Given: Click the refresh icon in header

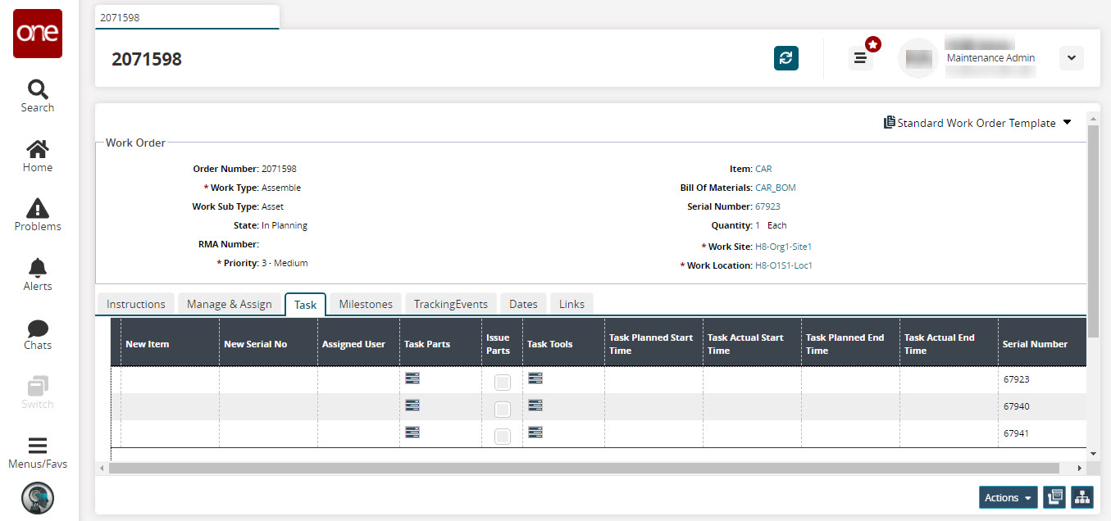Looking at the screenshot, I should click(x=785, y=57).
